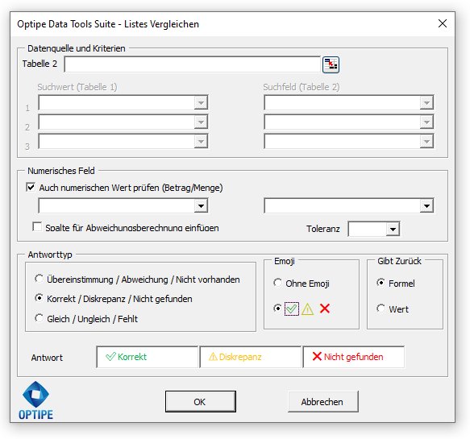Screen dimensions: 470x439
Task: Click the yellow Diskrepanz answer box
Action: [250, 357]
